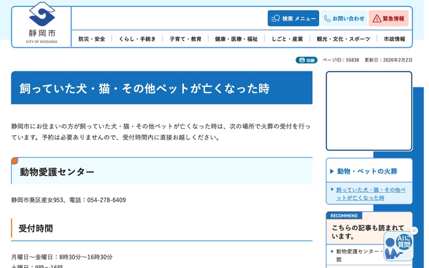Open the 動物愛護センター recommended article link
The height and width of the screenshot is (268, 429).
point(359,255)
